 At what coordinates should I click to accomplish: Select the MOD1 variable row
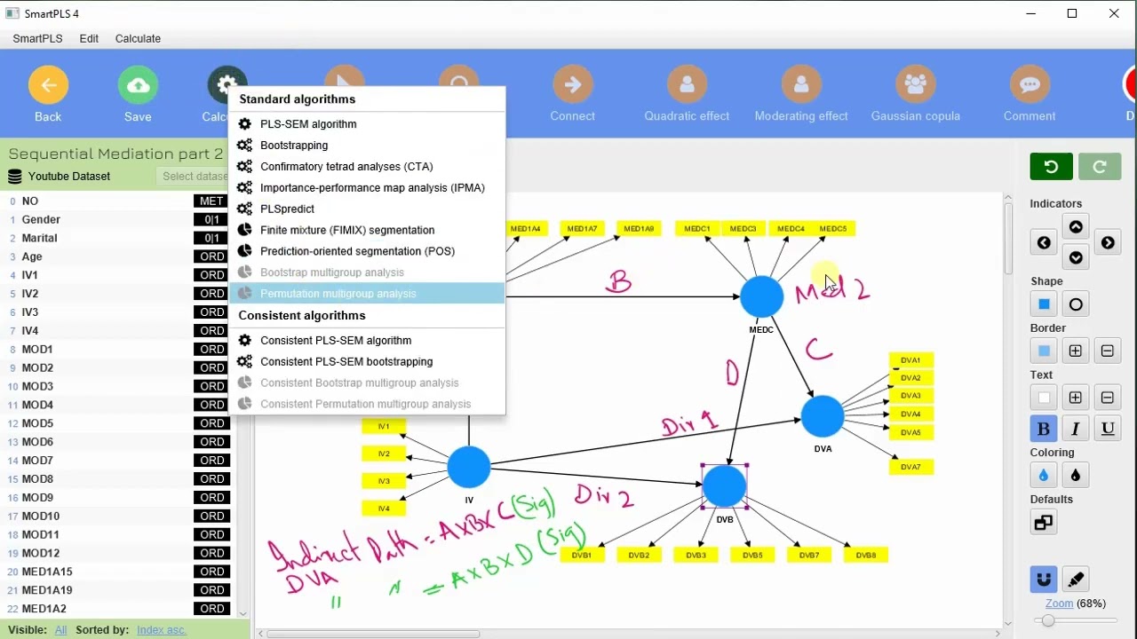point(117,350)
